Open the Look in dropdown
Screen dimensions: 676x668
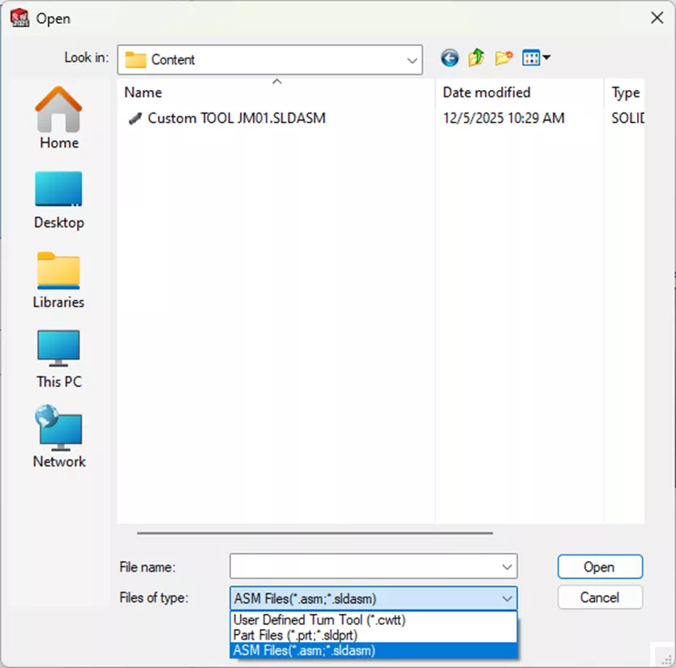[412, 58]
